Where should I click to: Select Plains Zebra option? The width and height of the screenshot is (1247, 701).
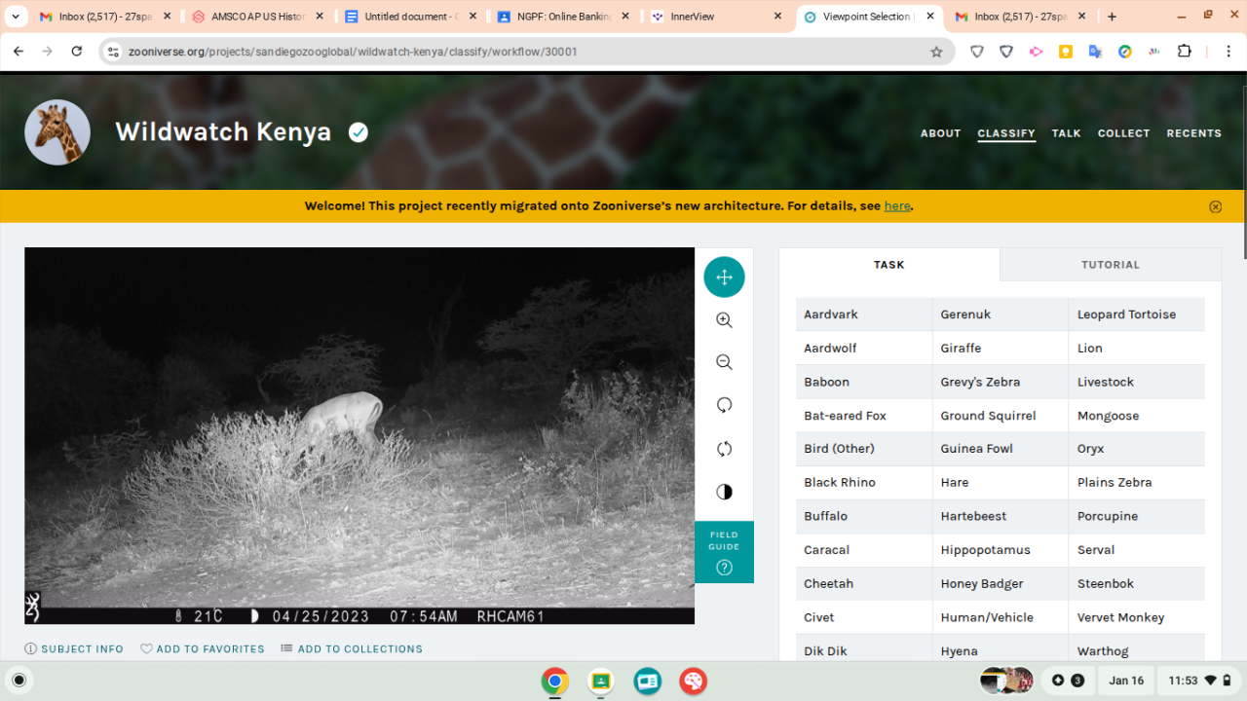[x=1137, y=483]
